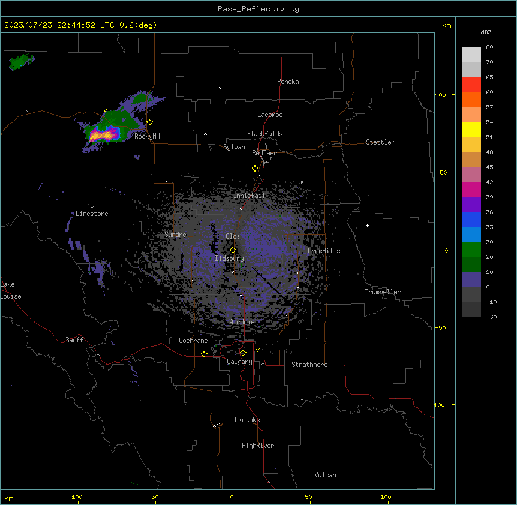
Task: Click the -100 km tick on bottom axis
Action: (x=75, y=497)
